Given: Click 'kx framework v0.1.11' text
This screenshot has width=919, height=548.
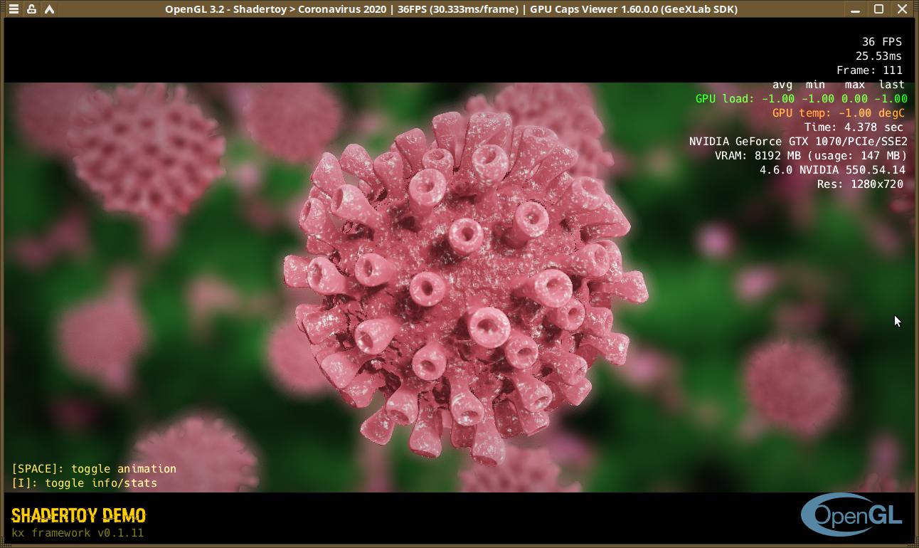Looking at the screenshot, I should [x=78, y=533].
